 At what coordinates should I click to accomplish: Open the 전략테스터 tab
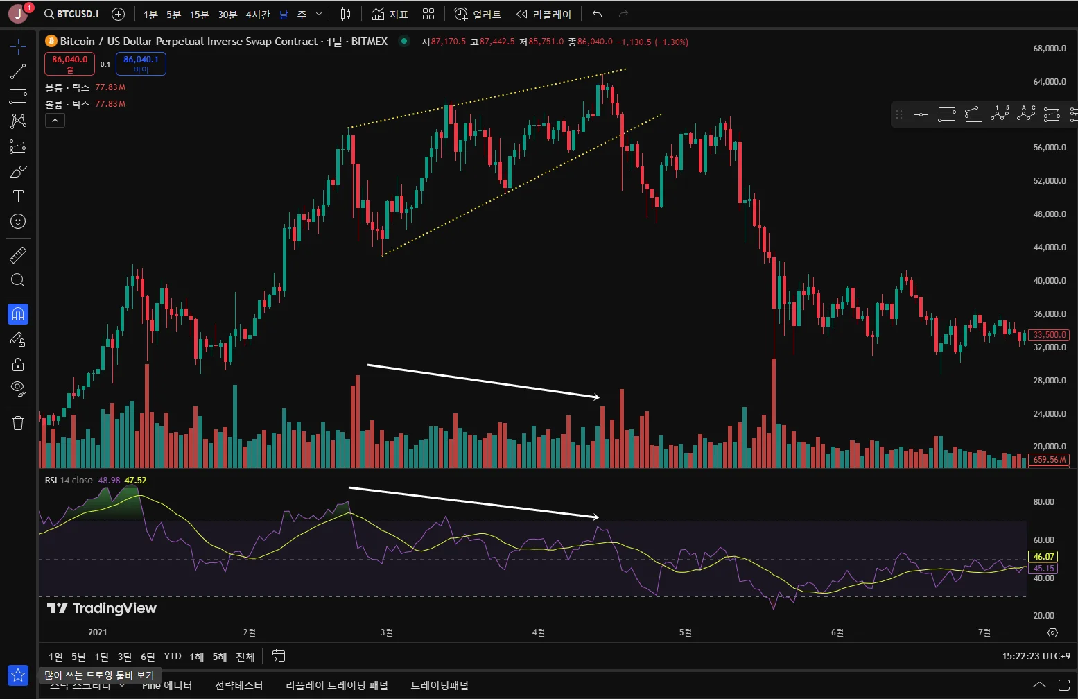click(x=238, y=685)
